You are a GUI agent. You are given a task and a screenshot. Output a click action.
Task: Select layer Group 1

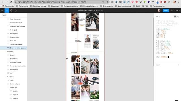[x=14, y=55]
